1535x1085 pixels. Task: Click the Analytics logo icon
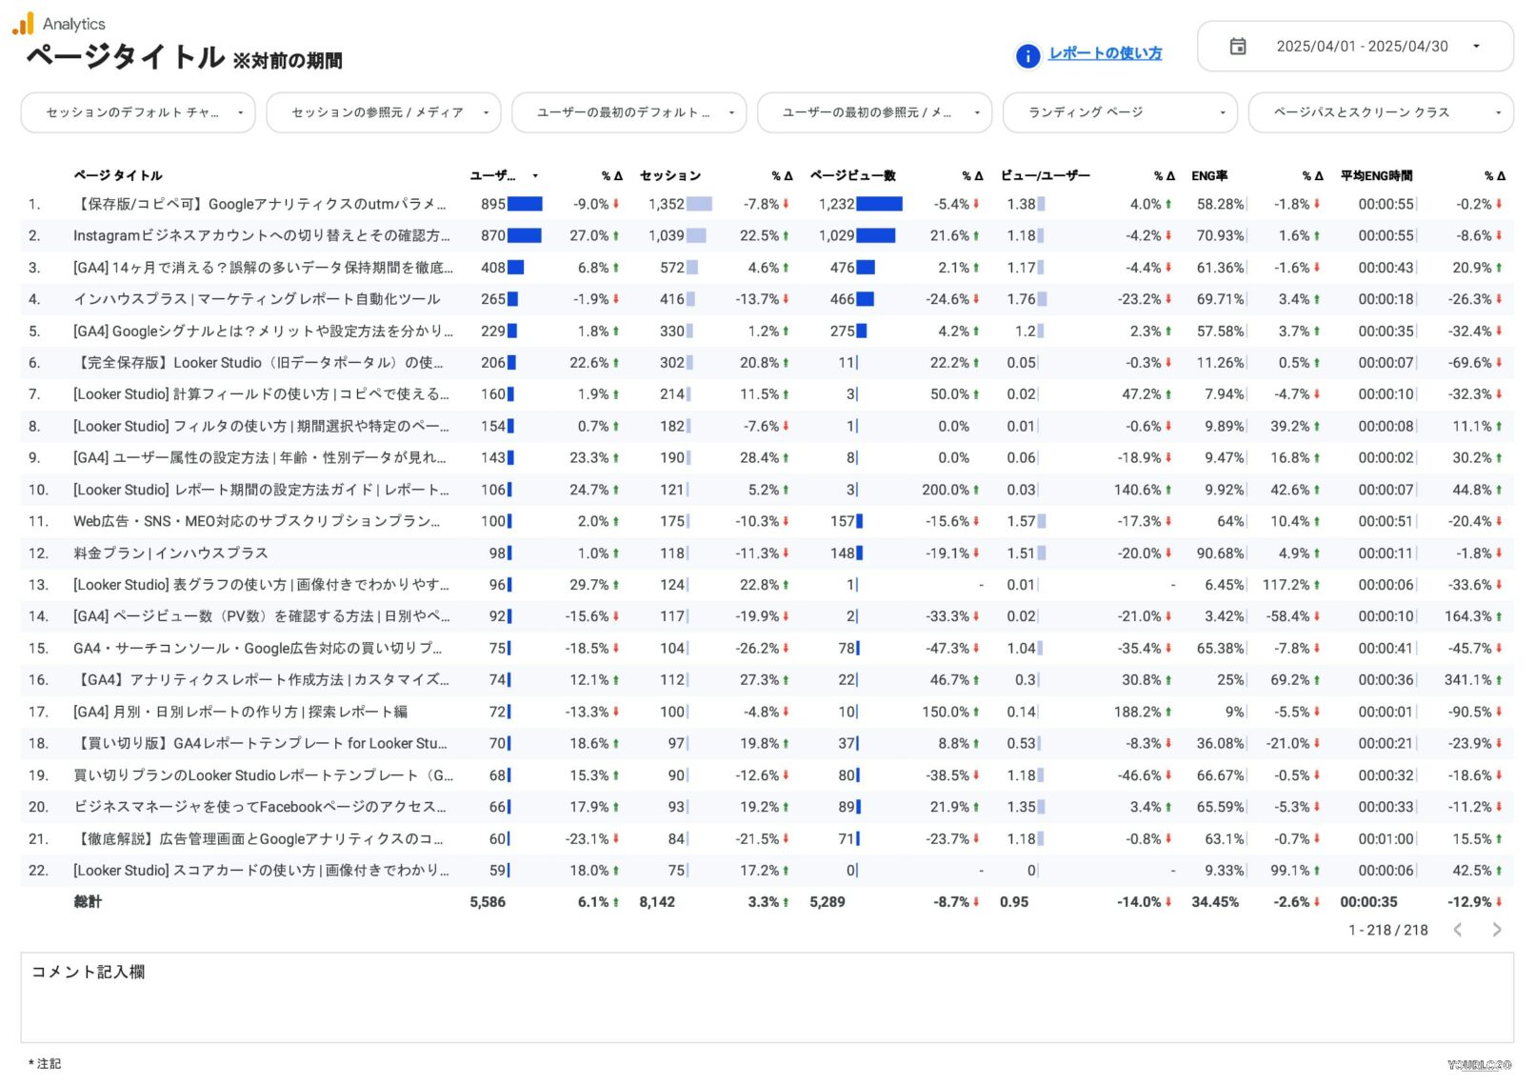tap(23, 24)
